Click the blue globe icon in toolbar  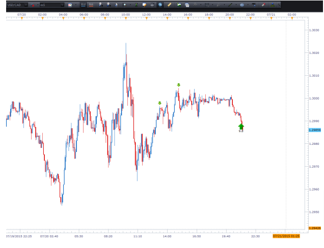point(160,5)
